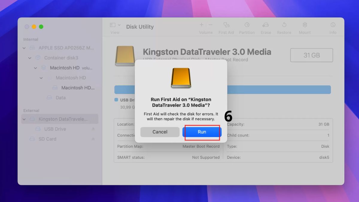Click the Restore toolbar icon
This screenshot has width=359, height=202.
284,25
